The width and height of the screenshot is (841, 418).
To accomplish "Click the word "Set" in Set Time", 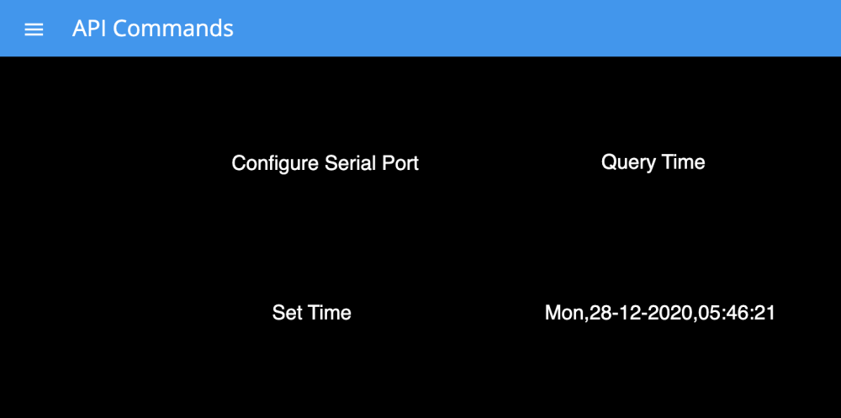I will pos(288,313).
